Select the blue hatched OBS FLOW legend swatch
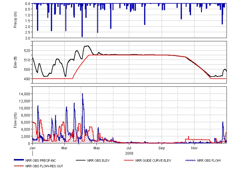Screen dimensions: 236x185 coord(191,161)
